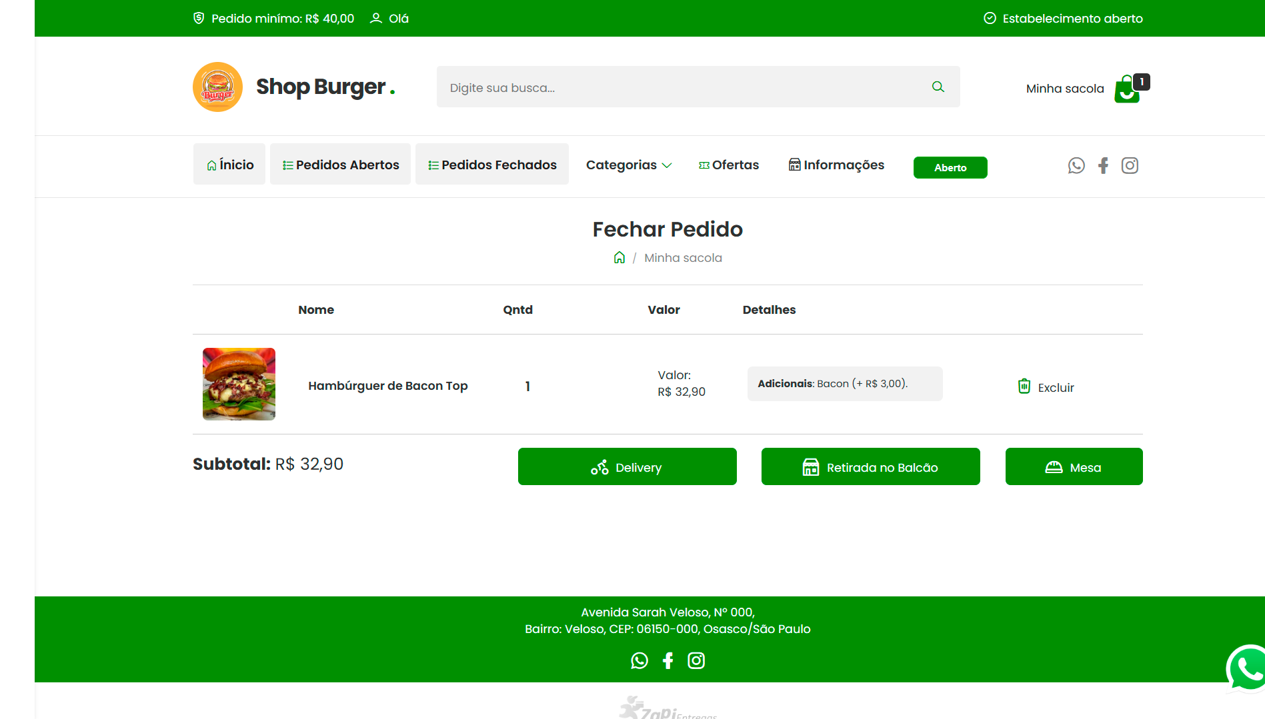Click the footer Instagram icon
This screenshot has height=719, width=1265.
[x=696, y=660]
